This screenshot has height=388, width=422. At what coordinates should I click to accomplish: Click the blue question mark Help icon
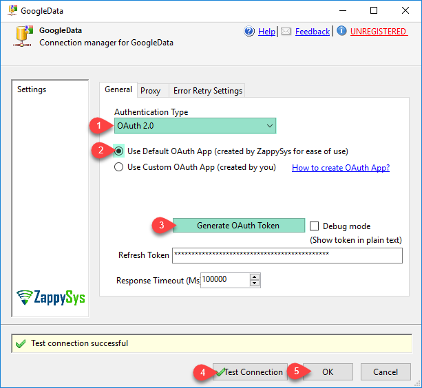point(249,31)
